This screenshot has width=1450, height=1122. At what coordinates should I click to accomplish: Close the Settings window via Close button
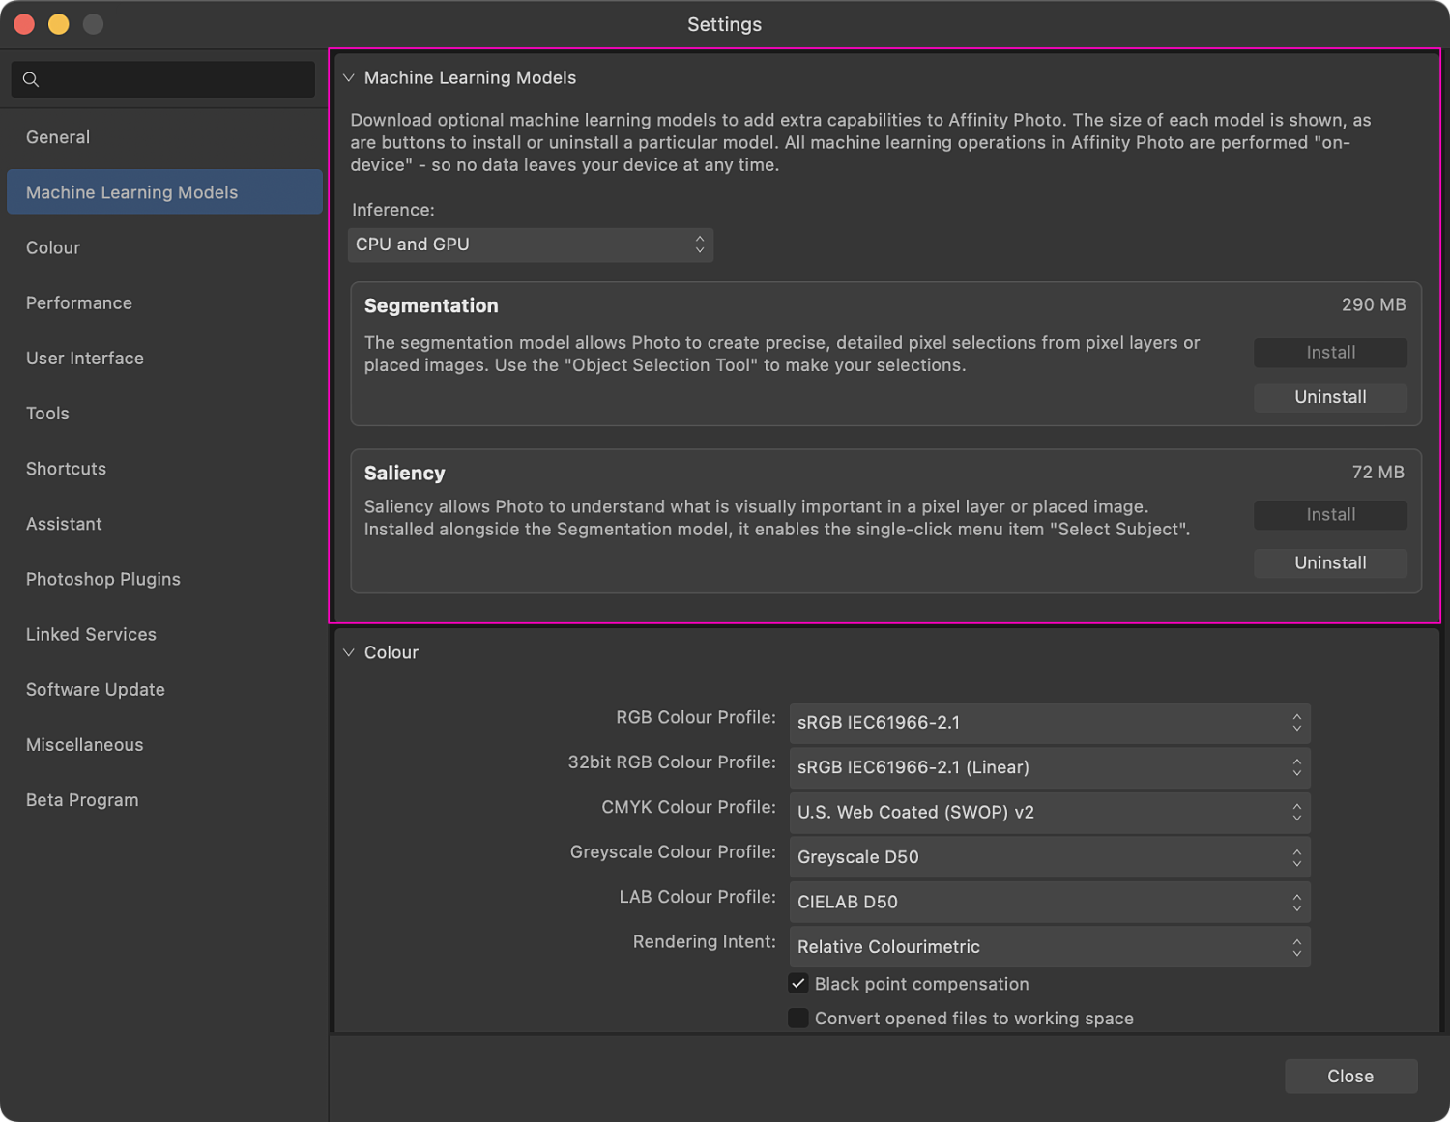click(1350, 1076)
